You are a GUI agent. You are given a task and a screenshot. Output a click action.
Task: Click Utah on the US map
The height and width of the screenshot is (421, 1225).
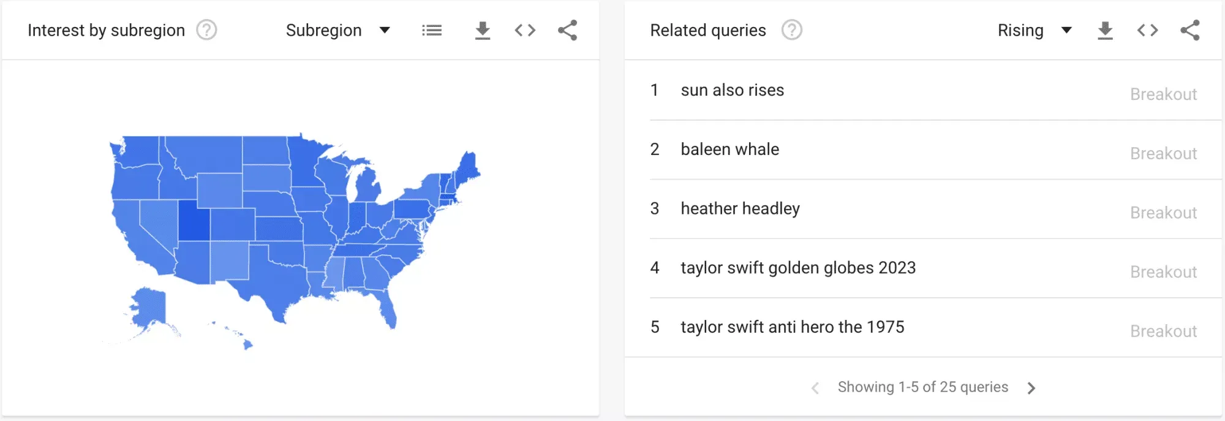(x=193, y=222)
